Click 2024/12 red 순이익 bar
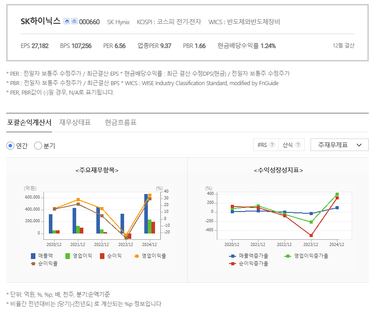Screen dimensions: 371x311 tap(153, 228)
